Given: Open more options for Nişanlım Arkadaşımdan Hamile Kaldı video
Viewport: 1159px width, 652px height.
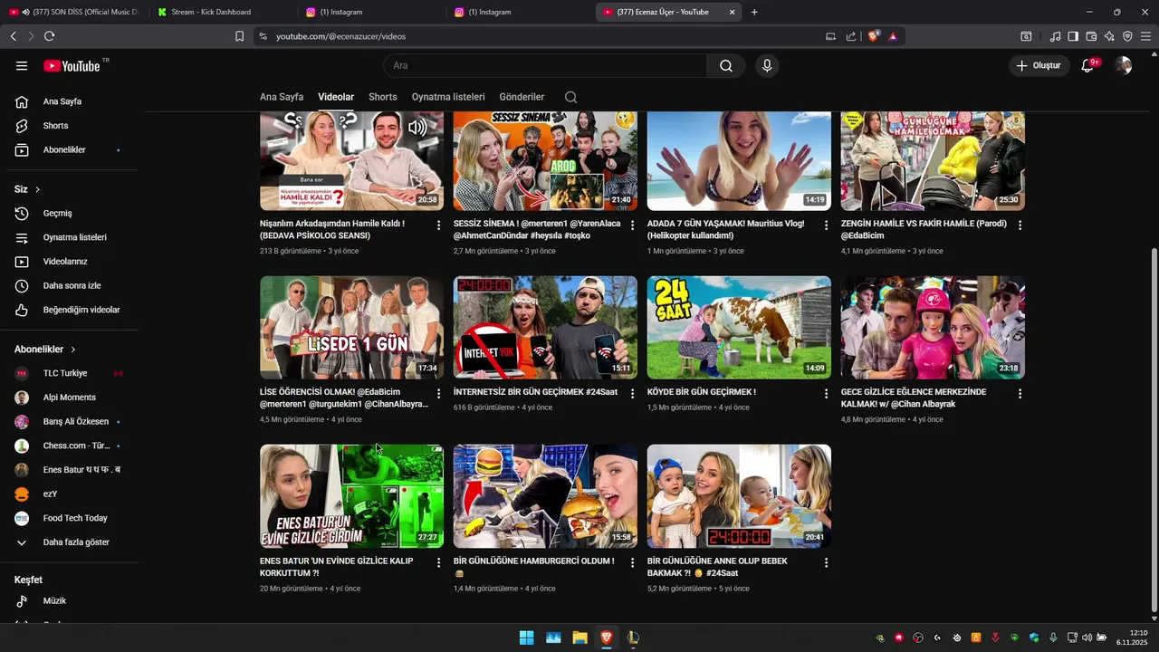Looking at the screenshot, I should 439,225.
